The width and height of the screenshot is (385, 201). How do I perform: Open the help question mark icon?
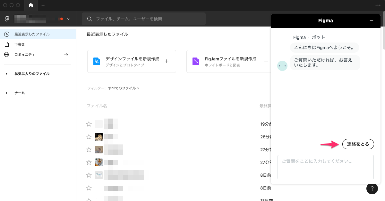[x=372, y=189]
